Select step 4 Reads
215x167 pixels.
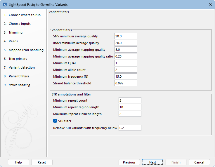(11, 41)
